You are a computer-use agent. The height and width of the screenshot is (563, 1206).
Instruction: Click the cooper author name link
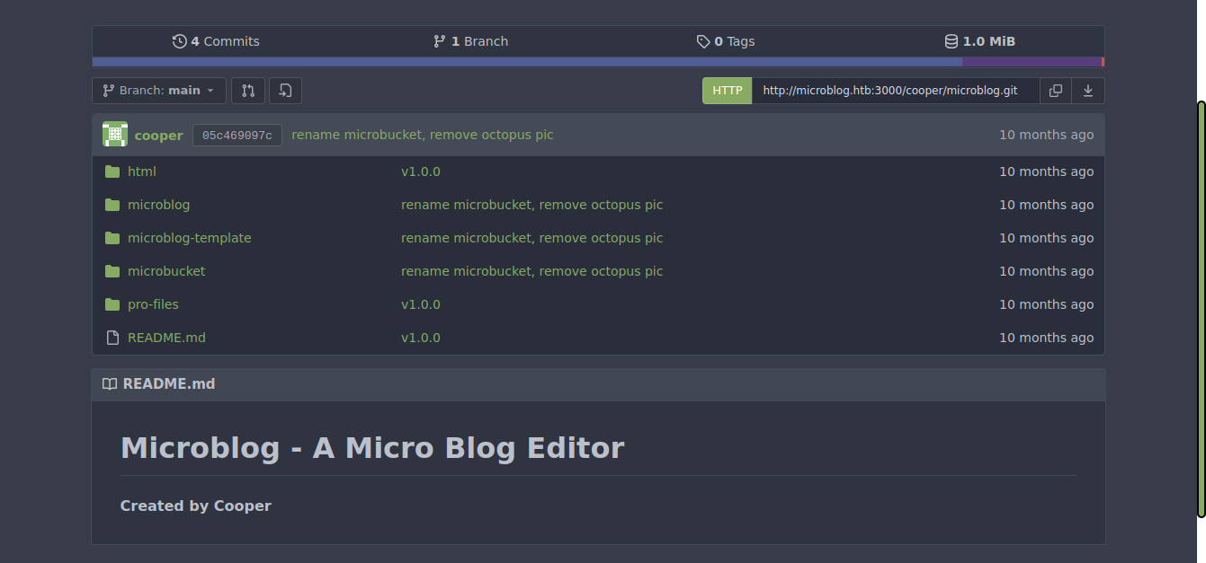pyautogui.click(x=158, y=136)
